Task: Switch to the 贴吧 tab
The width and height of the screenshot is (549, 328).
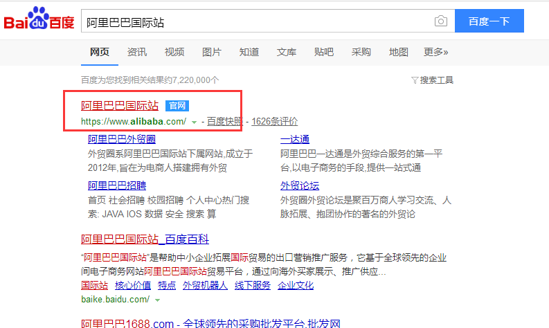Action: (x=324, y=52)
